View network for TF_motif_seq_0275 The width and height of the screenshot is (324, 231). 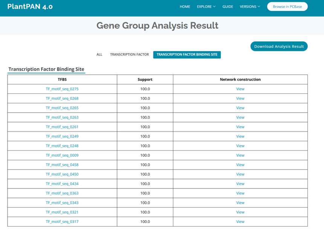[x=240, y=89]
